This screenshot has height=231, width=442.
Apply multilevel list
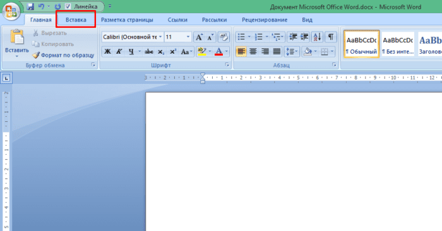[278, 37]
